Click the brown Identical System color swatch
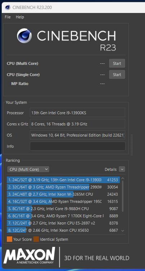This screenshot has height=271, width=145. pos(36,239)
